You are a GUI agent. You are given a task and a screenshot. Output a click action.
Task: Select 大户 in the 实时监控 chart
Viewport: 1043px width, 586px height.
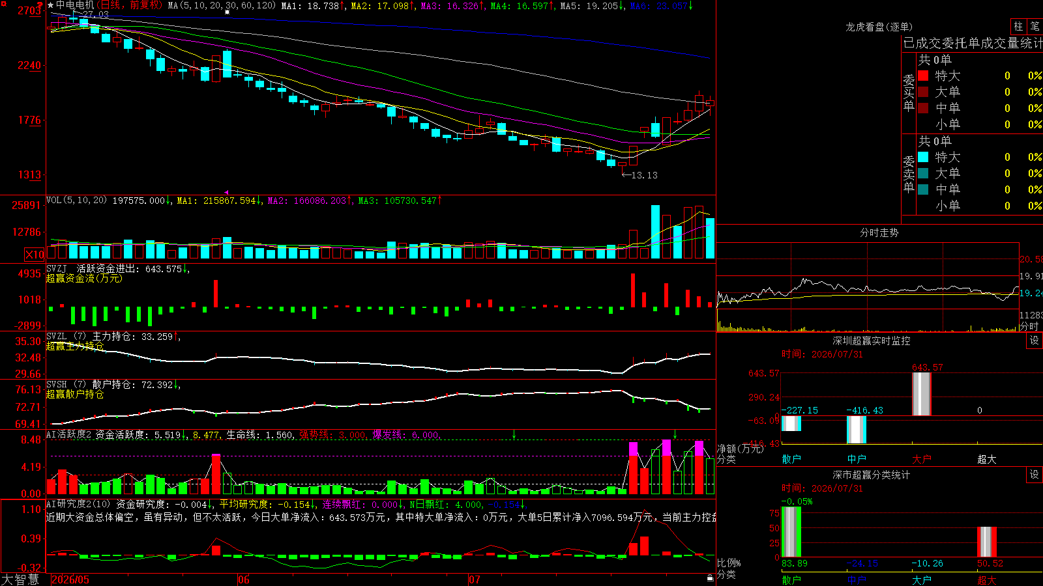[922, 459]
